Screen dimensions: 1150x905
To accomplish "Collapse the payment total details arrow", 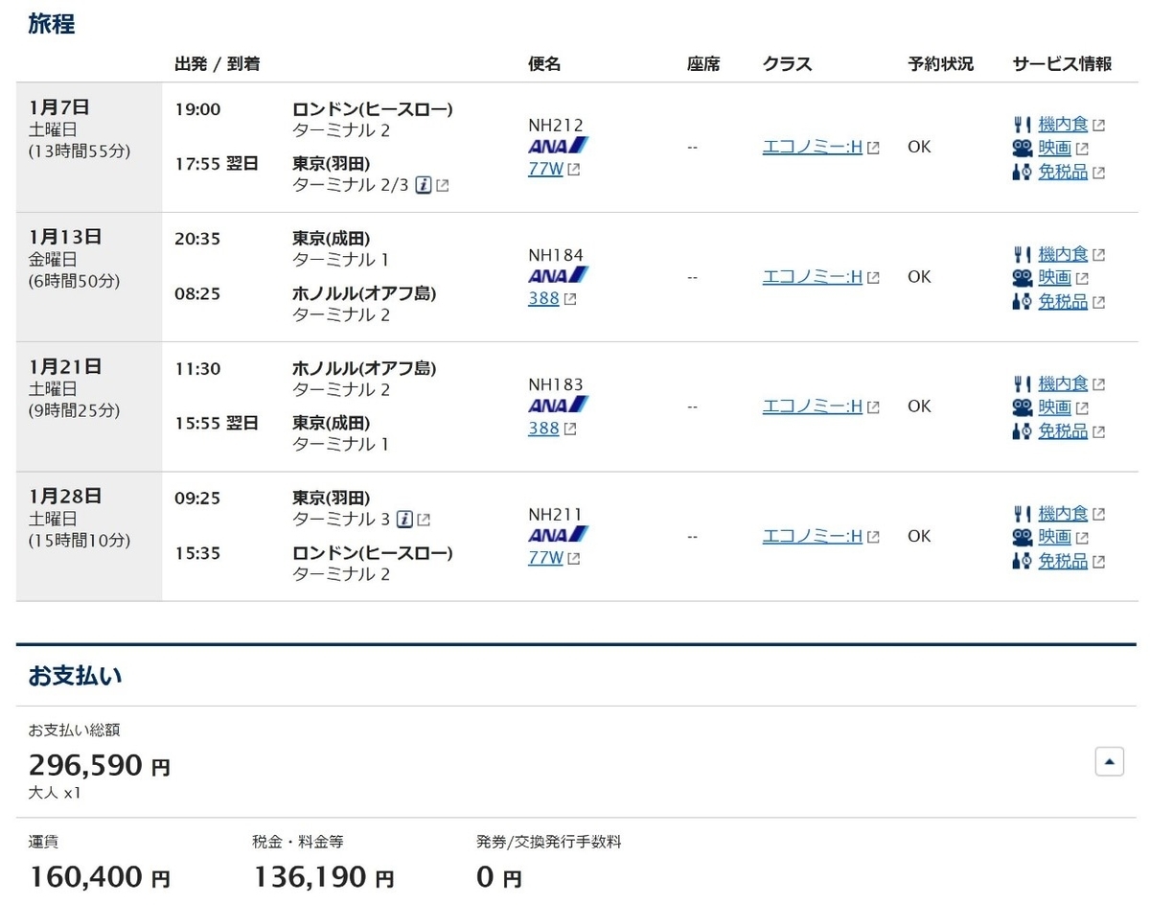I will tap(1110, 762).
